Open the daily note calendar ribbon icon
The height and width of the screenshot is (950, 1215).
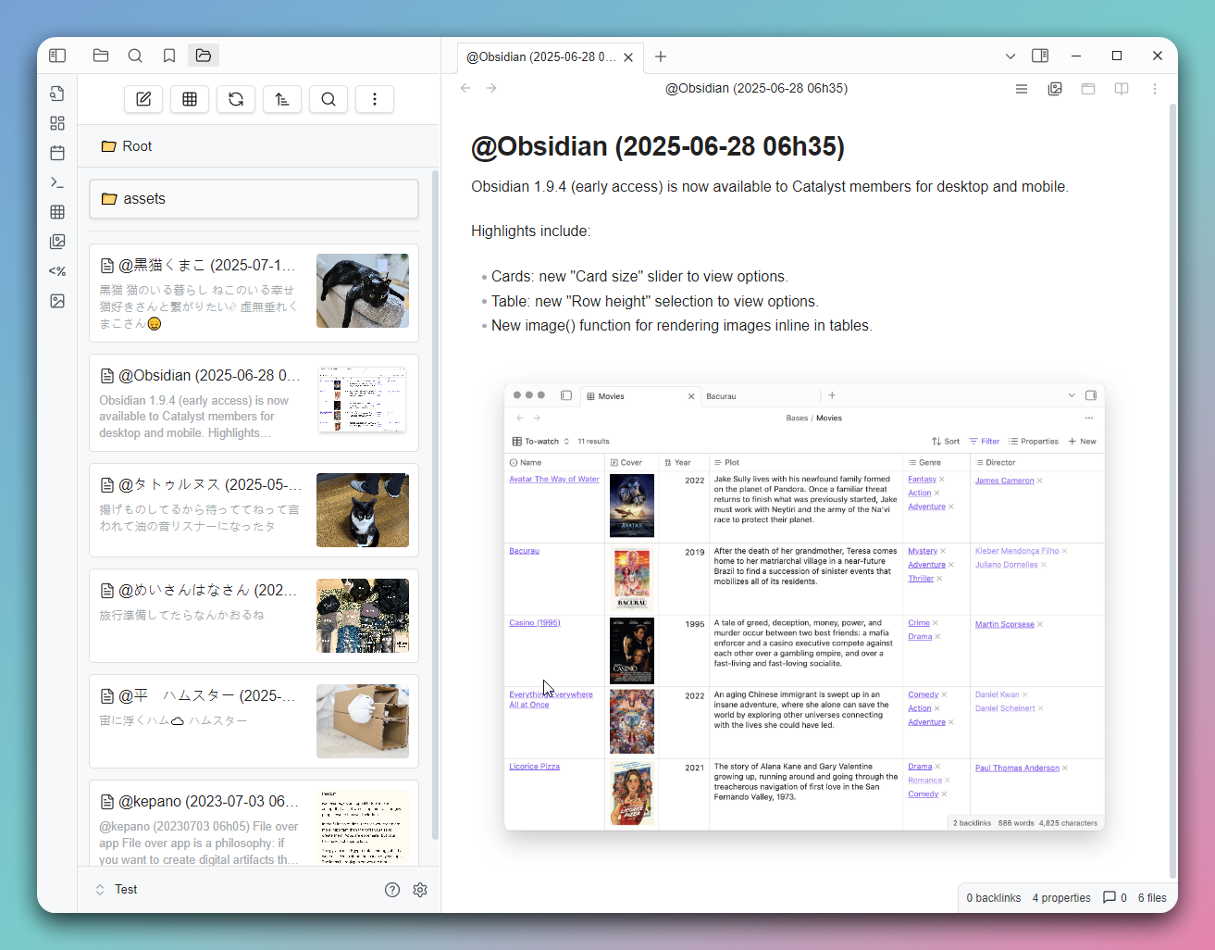click(x=57, y=153)
